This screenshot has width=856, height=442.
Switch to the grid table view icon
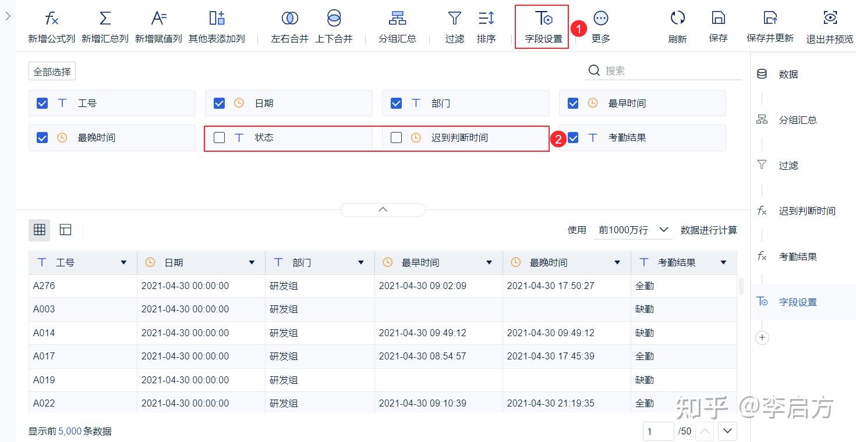coord(40,230)
